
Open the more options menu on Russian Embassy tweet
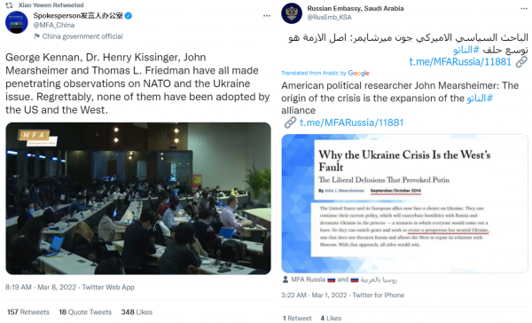pos(524,9)
